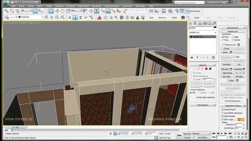Open the selection filter All dropdown

27,11
